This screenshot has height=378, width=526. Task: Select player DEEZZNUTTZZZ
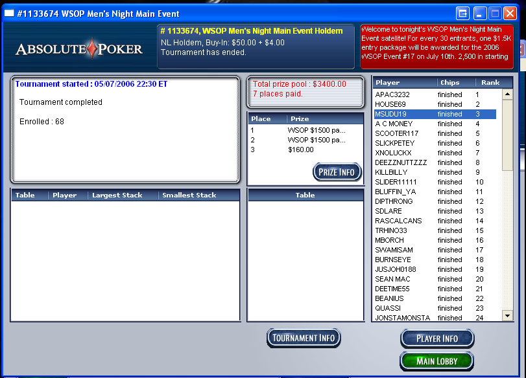(x=435, y=162)
